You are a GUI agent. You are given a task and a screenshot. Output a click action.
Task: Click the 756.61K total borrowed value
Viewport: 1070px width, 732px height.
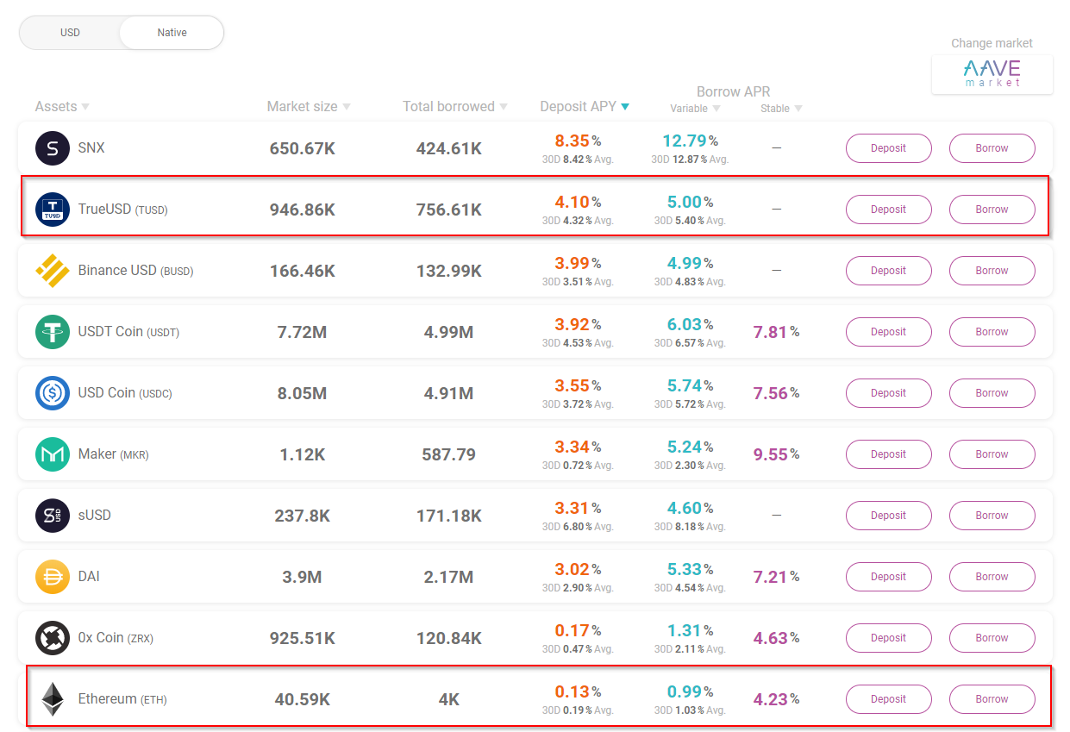449,210
